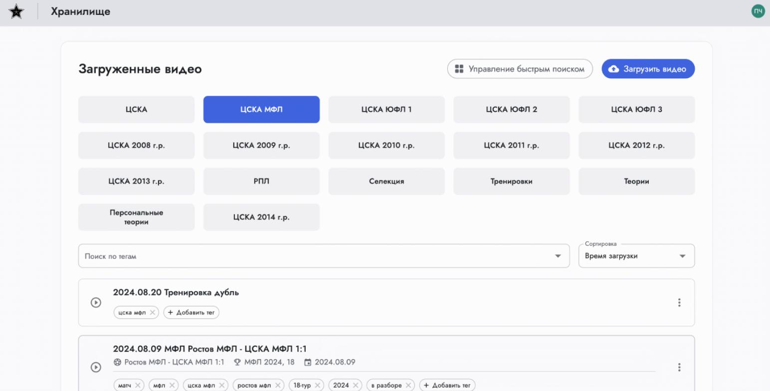The width and height of the screenshot is (770, 391).
Task: Click the soccer ball match icon
Action: pos(118,362)
